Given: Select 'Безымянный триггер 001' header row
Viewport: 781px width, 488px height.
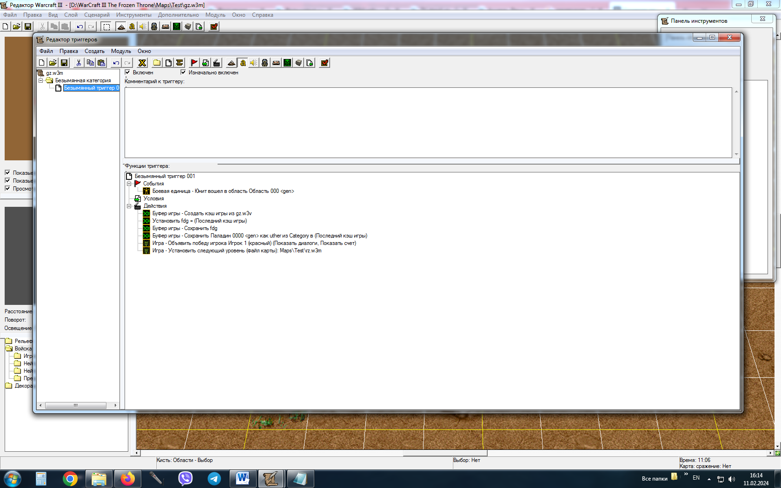Looking at the screenshot, I should pos(165,176).
